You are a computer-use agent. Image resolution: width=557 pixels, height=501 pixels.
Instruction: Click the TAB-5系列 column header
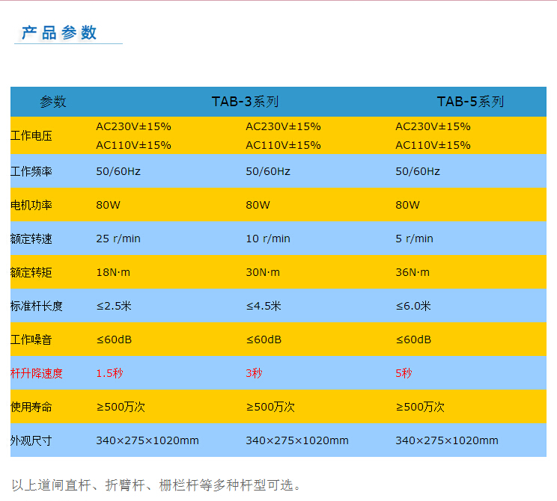pos(470,102)
